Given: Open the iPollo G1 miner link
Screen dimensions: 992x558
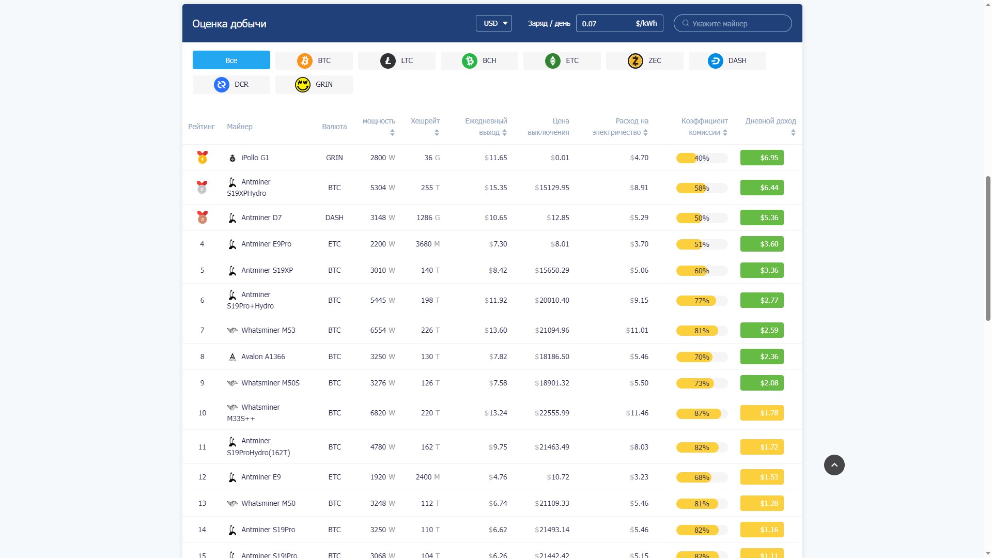Looking at the screenshot, I should (x=255, y=158).
